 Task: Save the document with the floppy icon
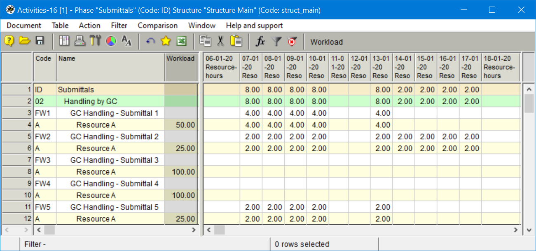pos(40,41)
